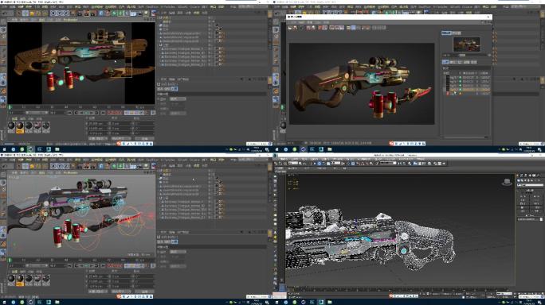Toggle X-axis lock in bottom-left Cinema 4D toolbar
This screenshot has width=545, height=305.
[x=53, y=166]
